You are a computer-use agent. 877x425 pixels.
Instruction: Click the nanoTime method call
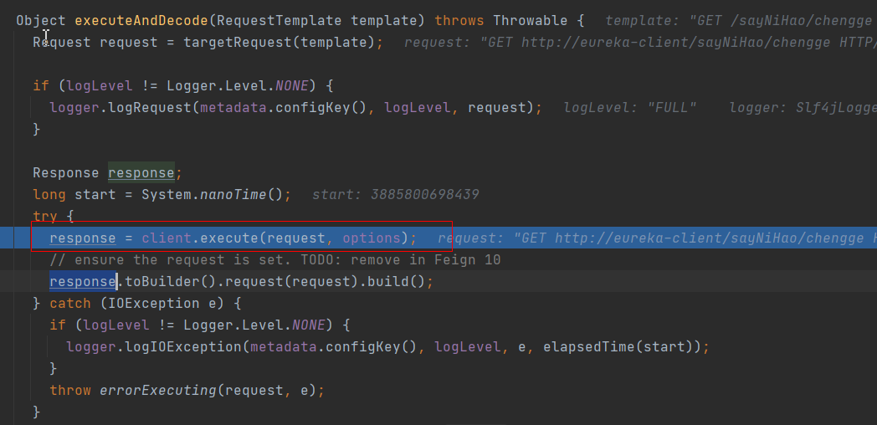click(x=233, y=195)
